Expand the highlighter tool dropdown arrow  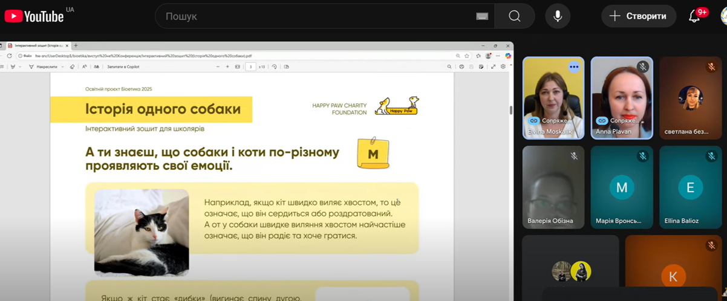tap(20, 66)
